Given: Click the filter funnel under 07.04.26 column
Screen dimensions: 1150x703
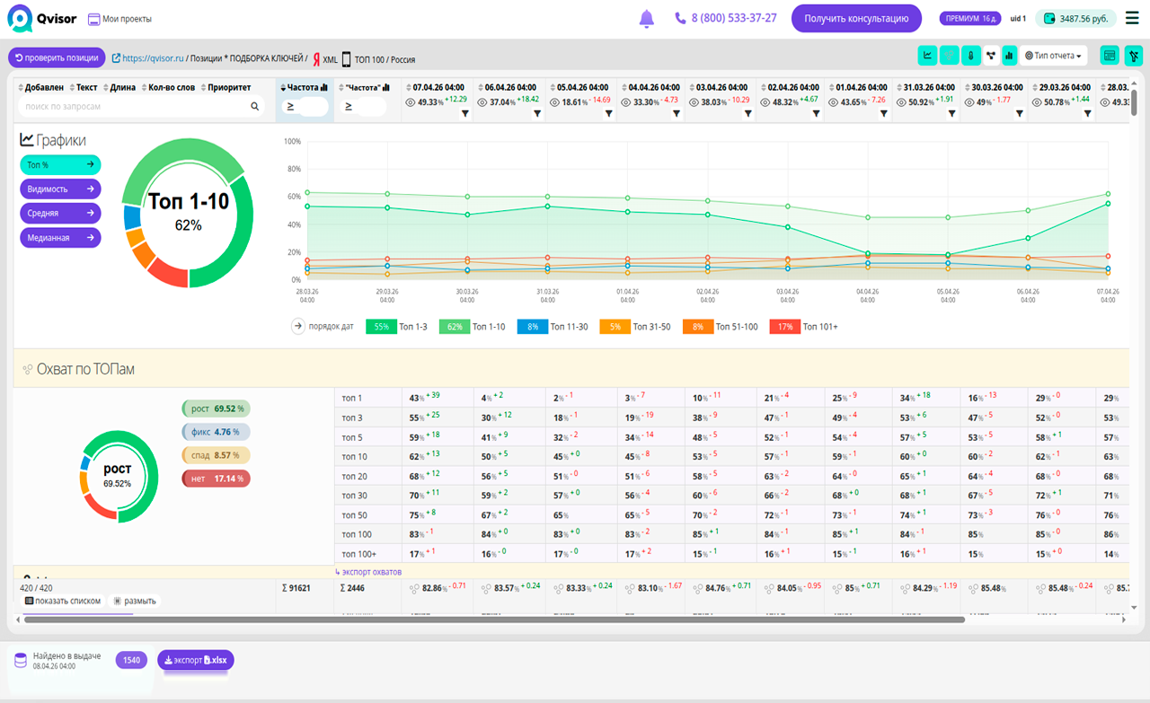Looking at the screenshot, I should pos(465,114).
